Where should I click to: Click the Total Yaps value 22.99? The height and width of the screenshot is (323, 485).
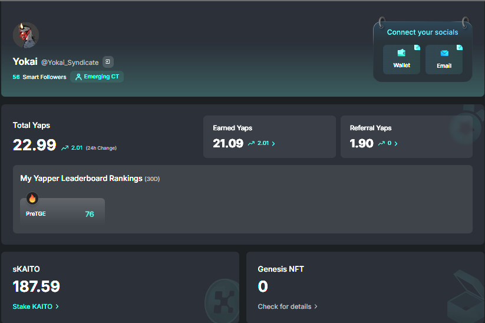[x=34, y=145]
